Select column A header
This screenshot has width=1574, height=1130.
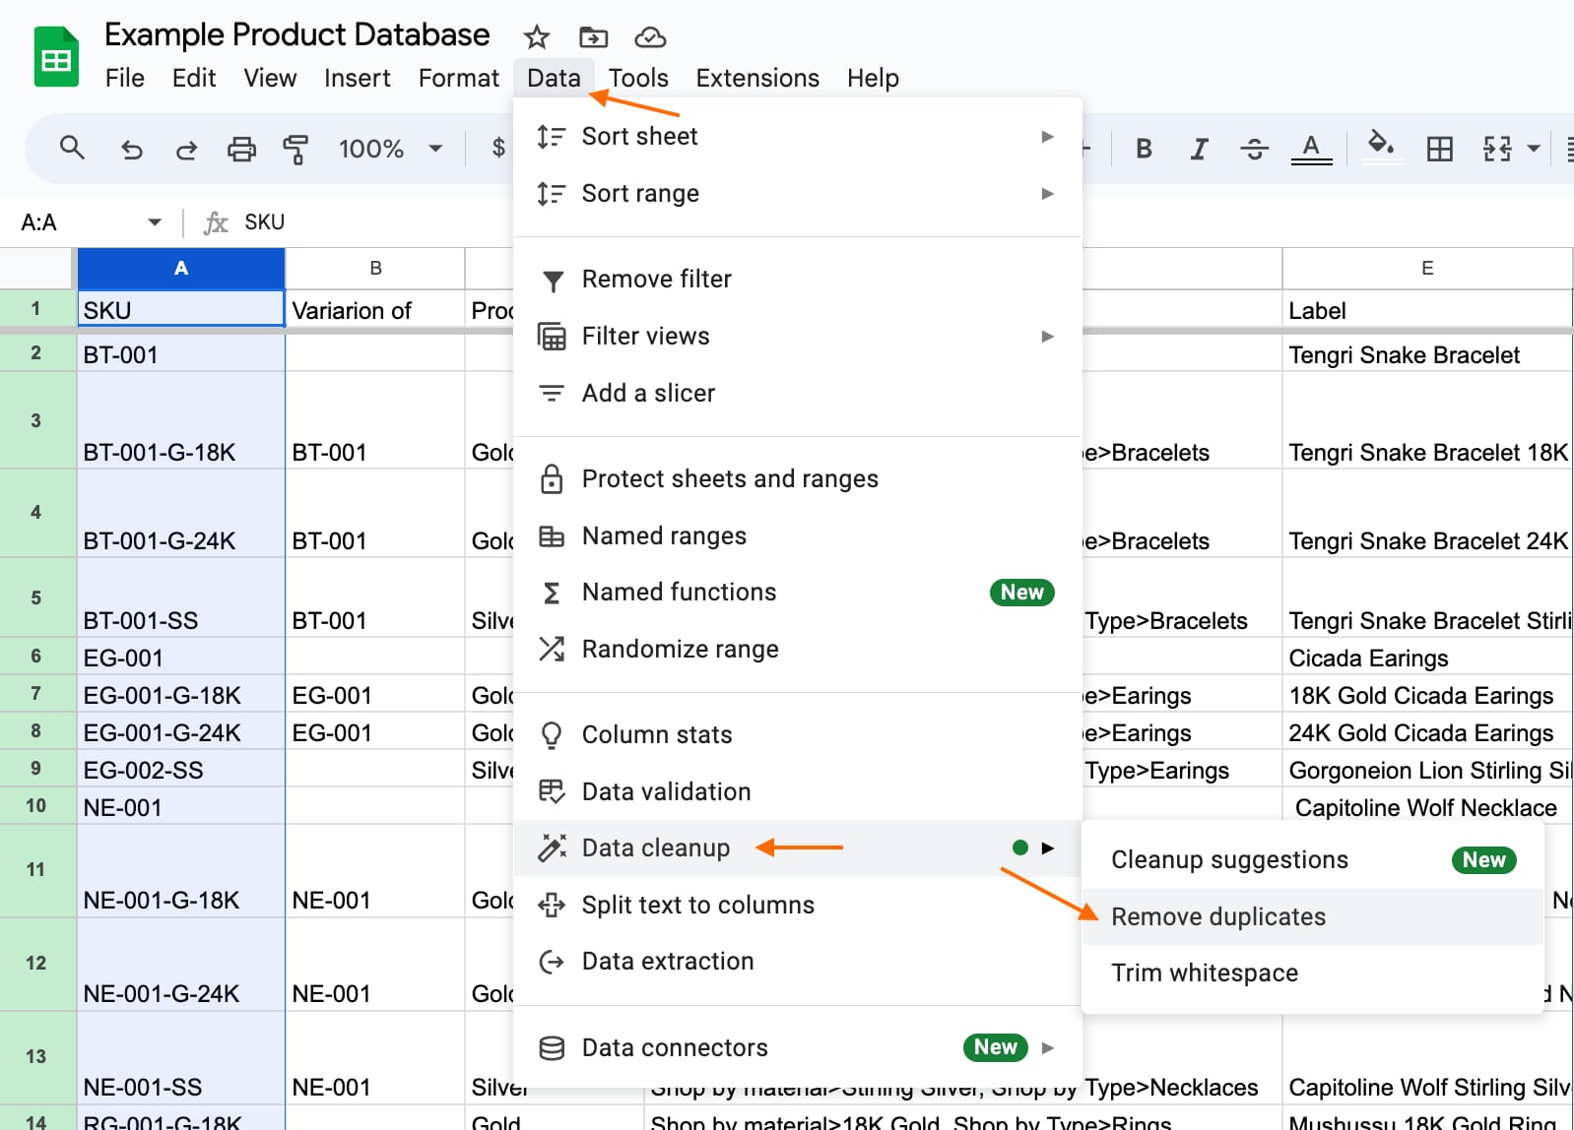[x=181, y=268]
